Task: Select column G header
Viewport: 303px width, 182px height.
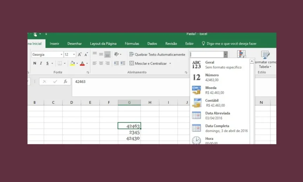Action: coord(129,103)
